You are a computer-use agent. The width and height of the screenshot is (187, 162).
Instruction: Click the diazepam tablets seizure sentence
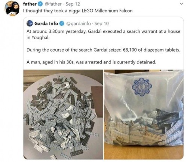[x=103, y=50]
